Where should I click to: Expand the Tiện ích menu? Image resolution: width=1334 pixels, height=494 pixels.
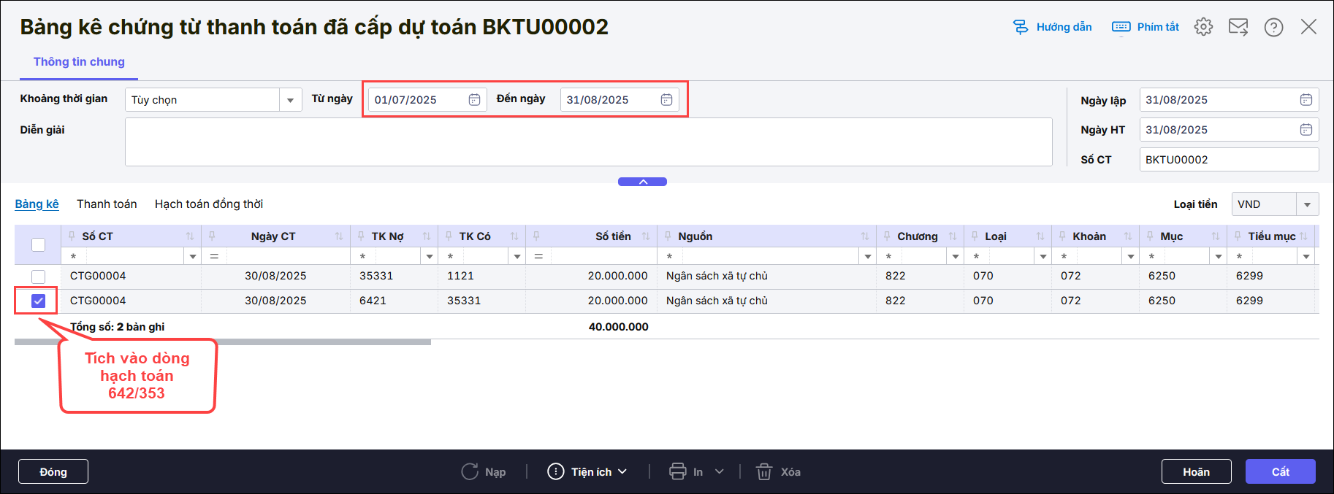[x=587, y=472]
